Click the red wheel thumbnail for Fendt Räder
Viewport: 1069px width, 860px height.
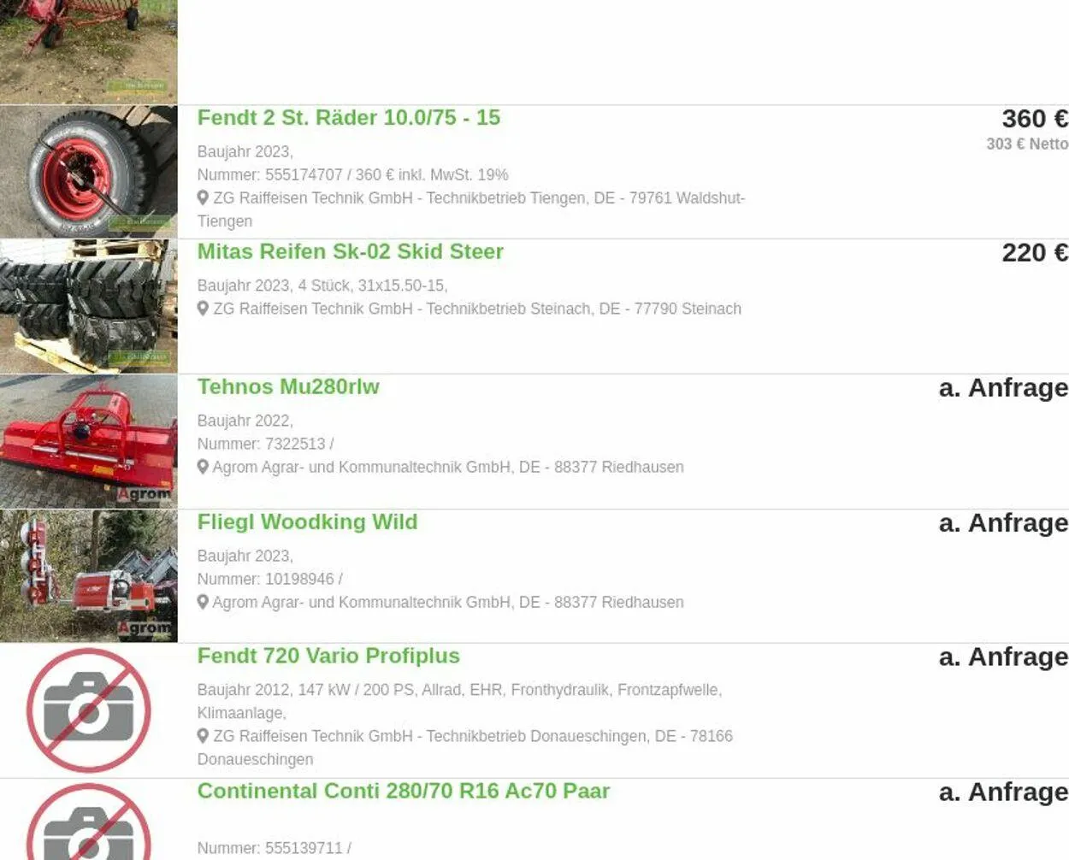tap(89, 172)
